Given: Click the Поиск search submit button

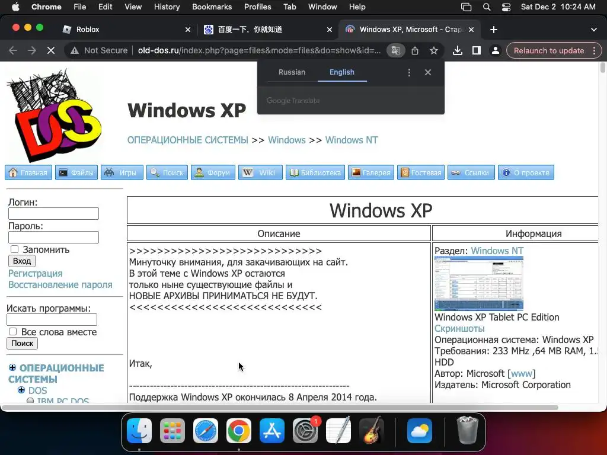Looking at the screenshot, I should 22,343.
